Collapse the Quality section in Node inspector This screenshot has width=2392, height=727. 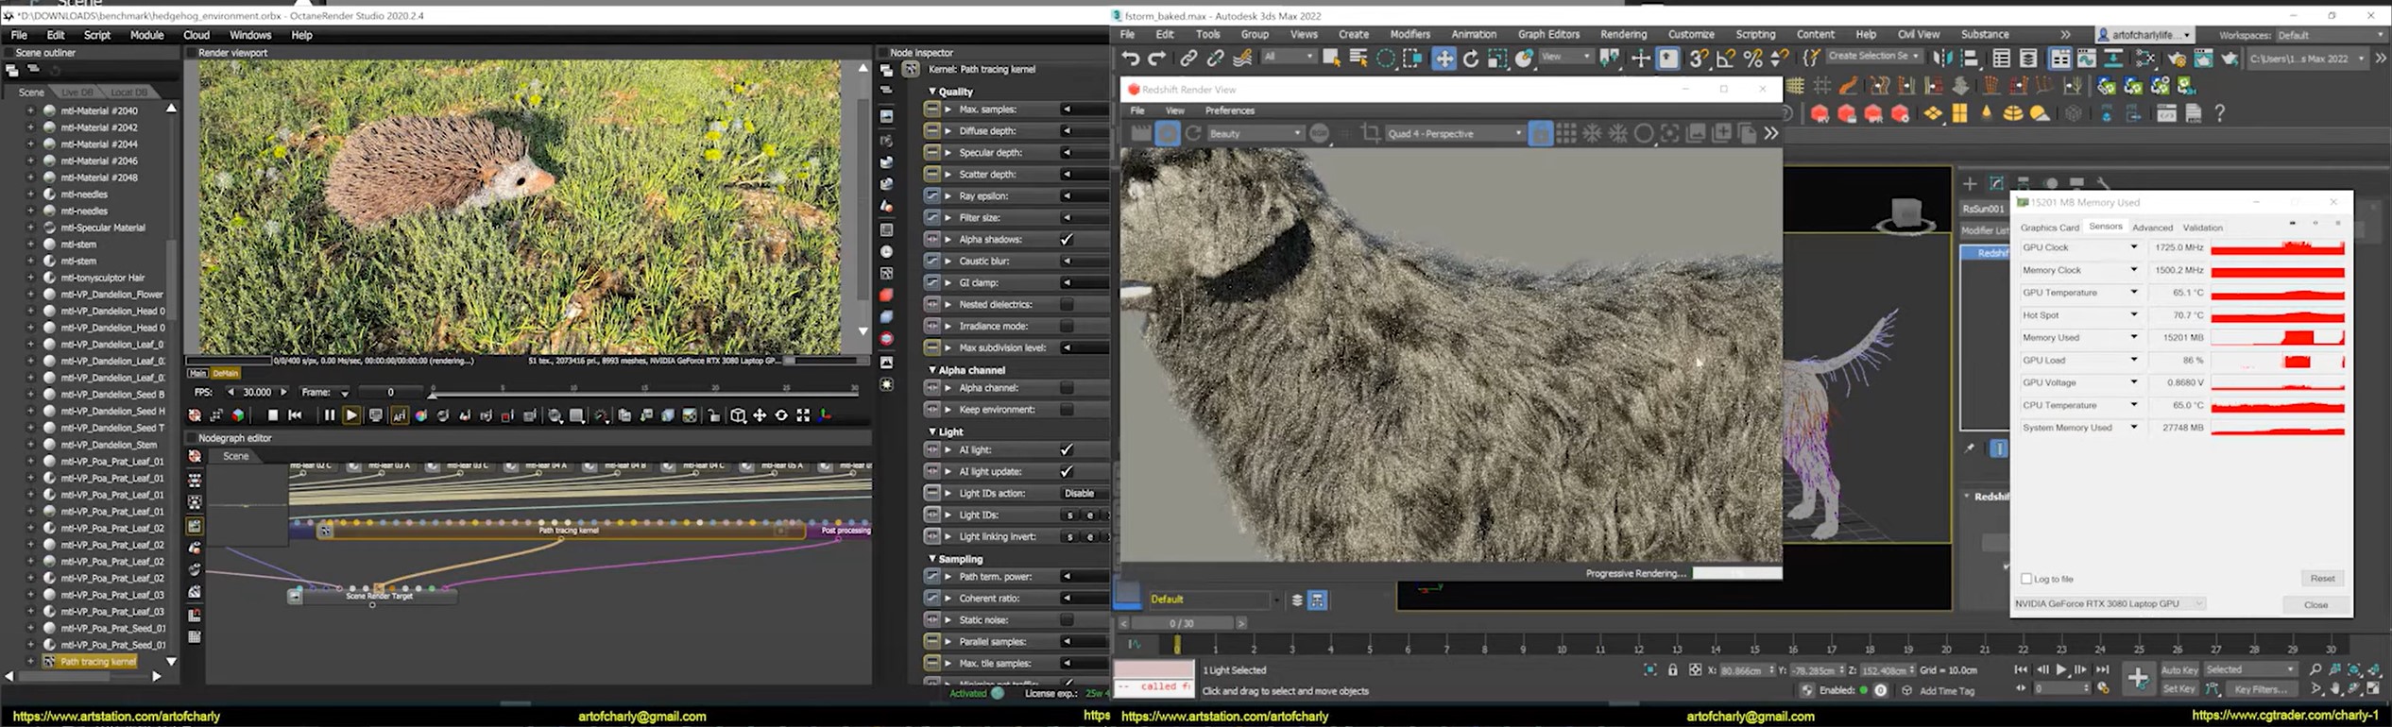click(932, 92)
